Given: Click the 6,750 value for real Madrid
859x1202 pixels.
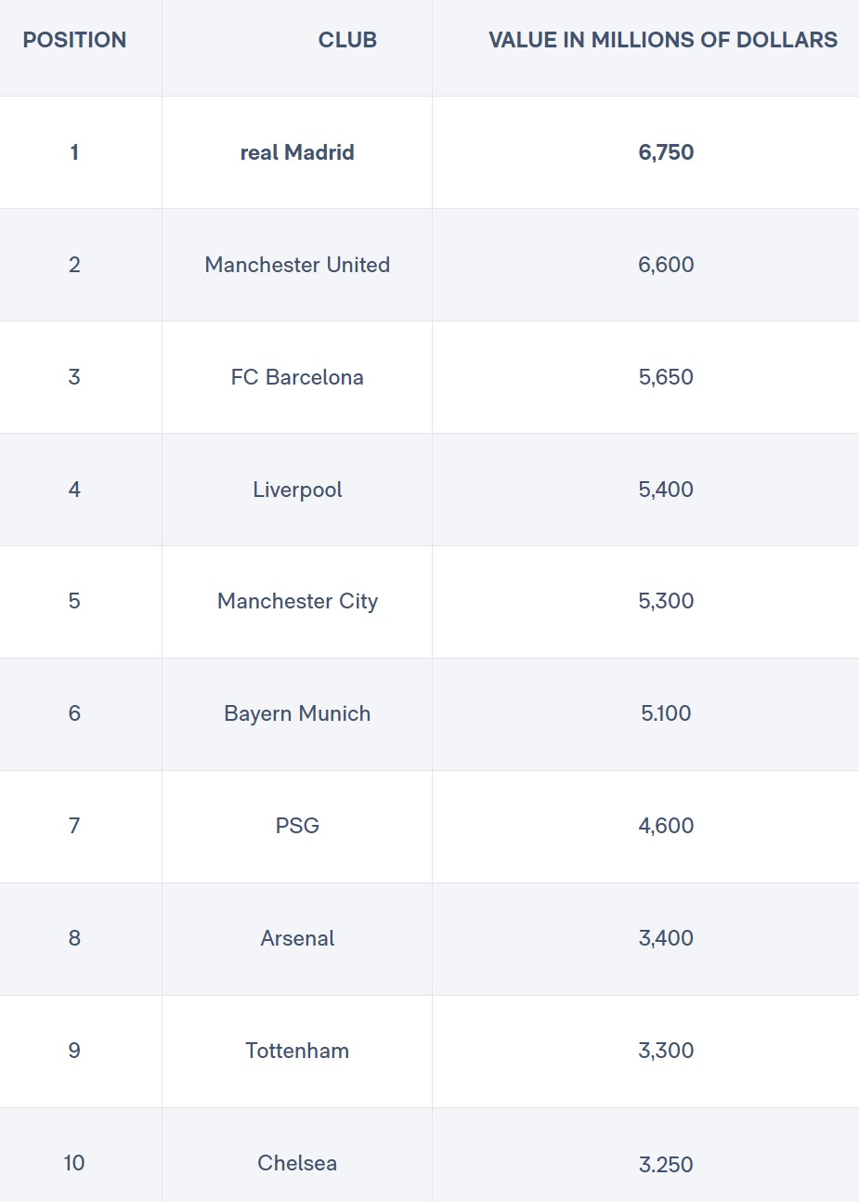Looking at the screenshot, I should [x=666, y=152].
